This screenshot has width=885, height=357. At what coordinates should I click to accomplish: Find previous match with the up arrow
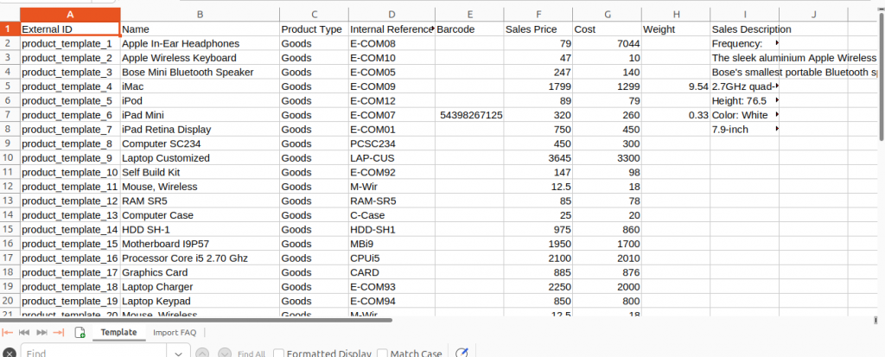coord(202,353)
